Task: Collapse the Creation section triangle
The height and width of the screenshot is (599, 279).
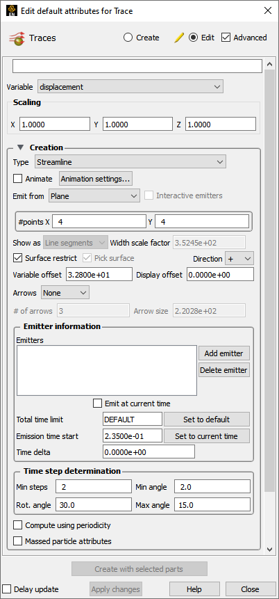Action: 21,147
